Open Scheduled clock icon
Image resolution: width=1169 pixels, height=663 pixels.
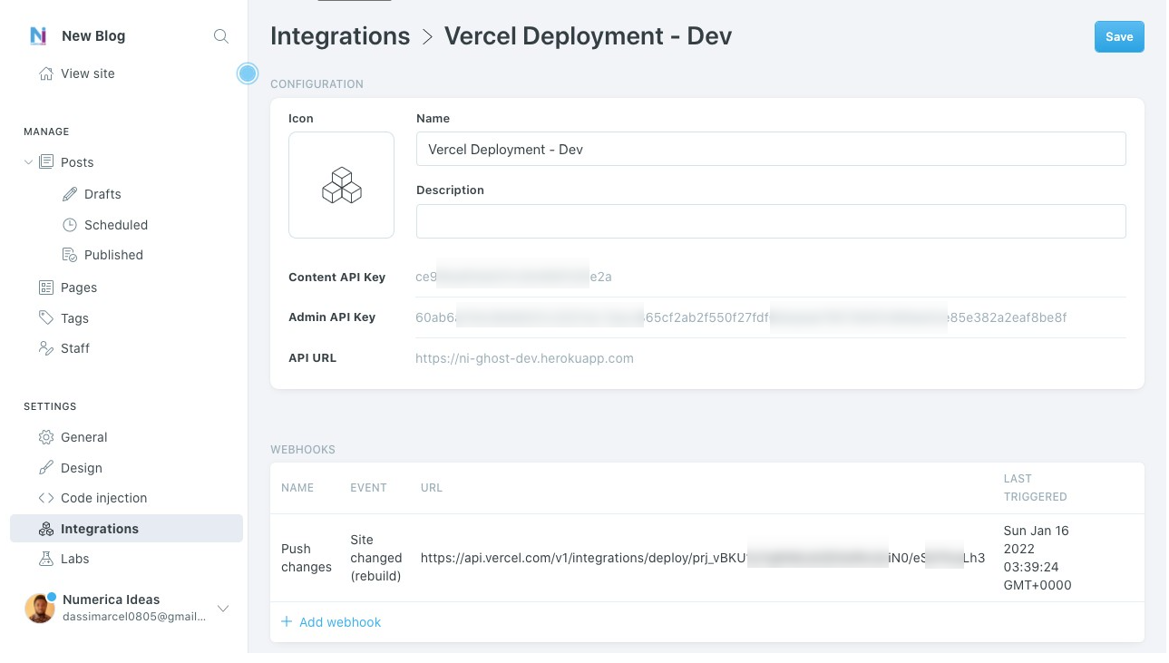(x=70, y=225)
